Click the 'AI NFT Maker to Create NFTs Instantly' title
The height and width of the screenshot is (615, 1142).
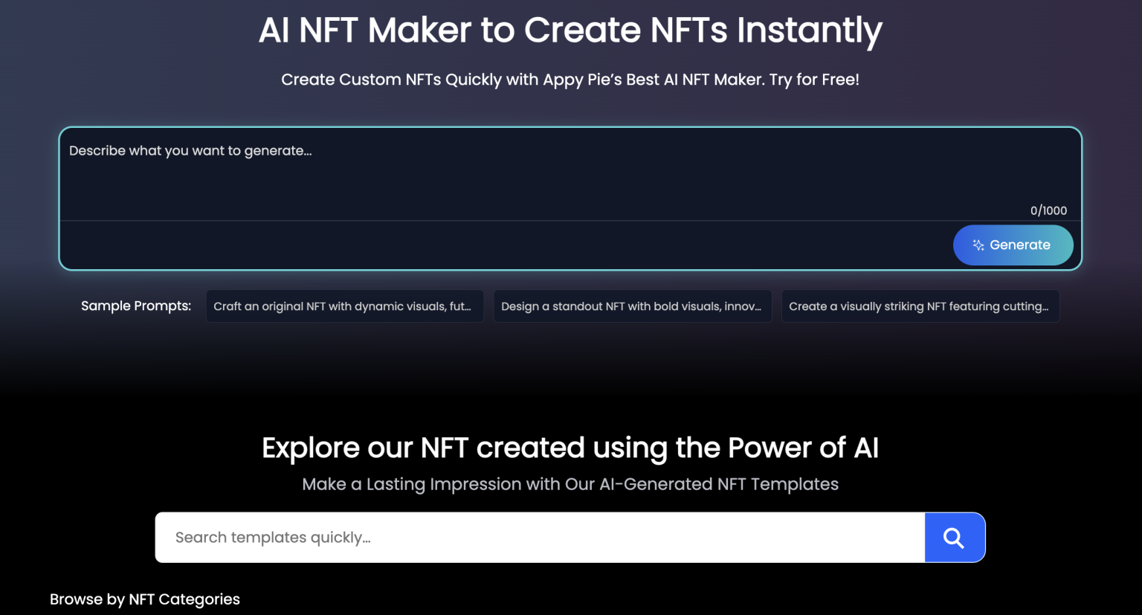(570, 30)
